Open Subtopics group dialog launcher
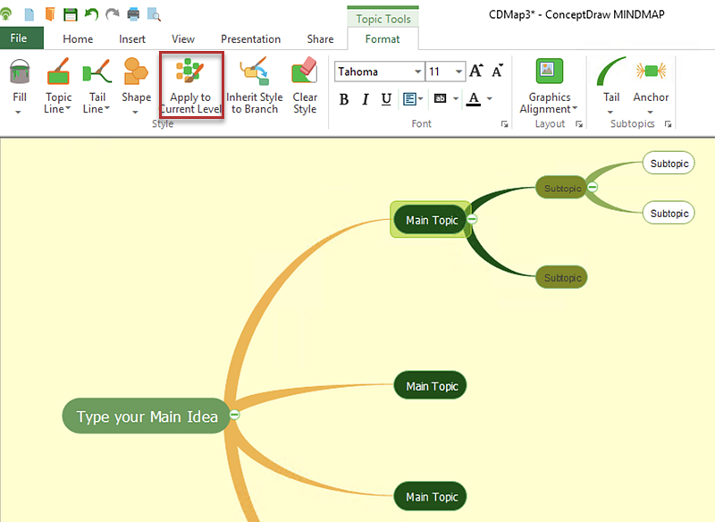 click(x=668, y=124)
